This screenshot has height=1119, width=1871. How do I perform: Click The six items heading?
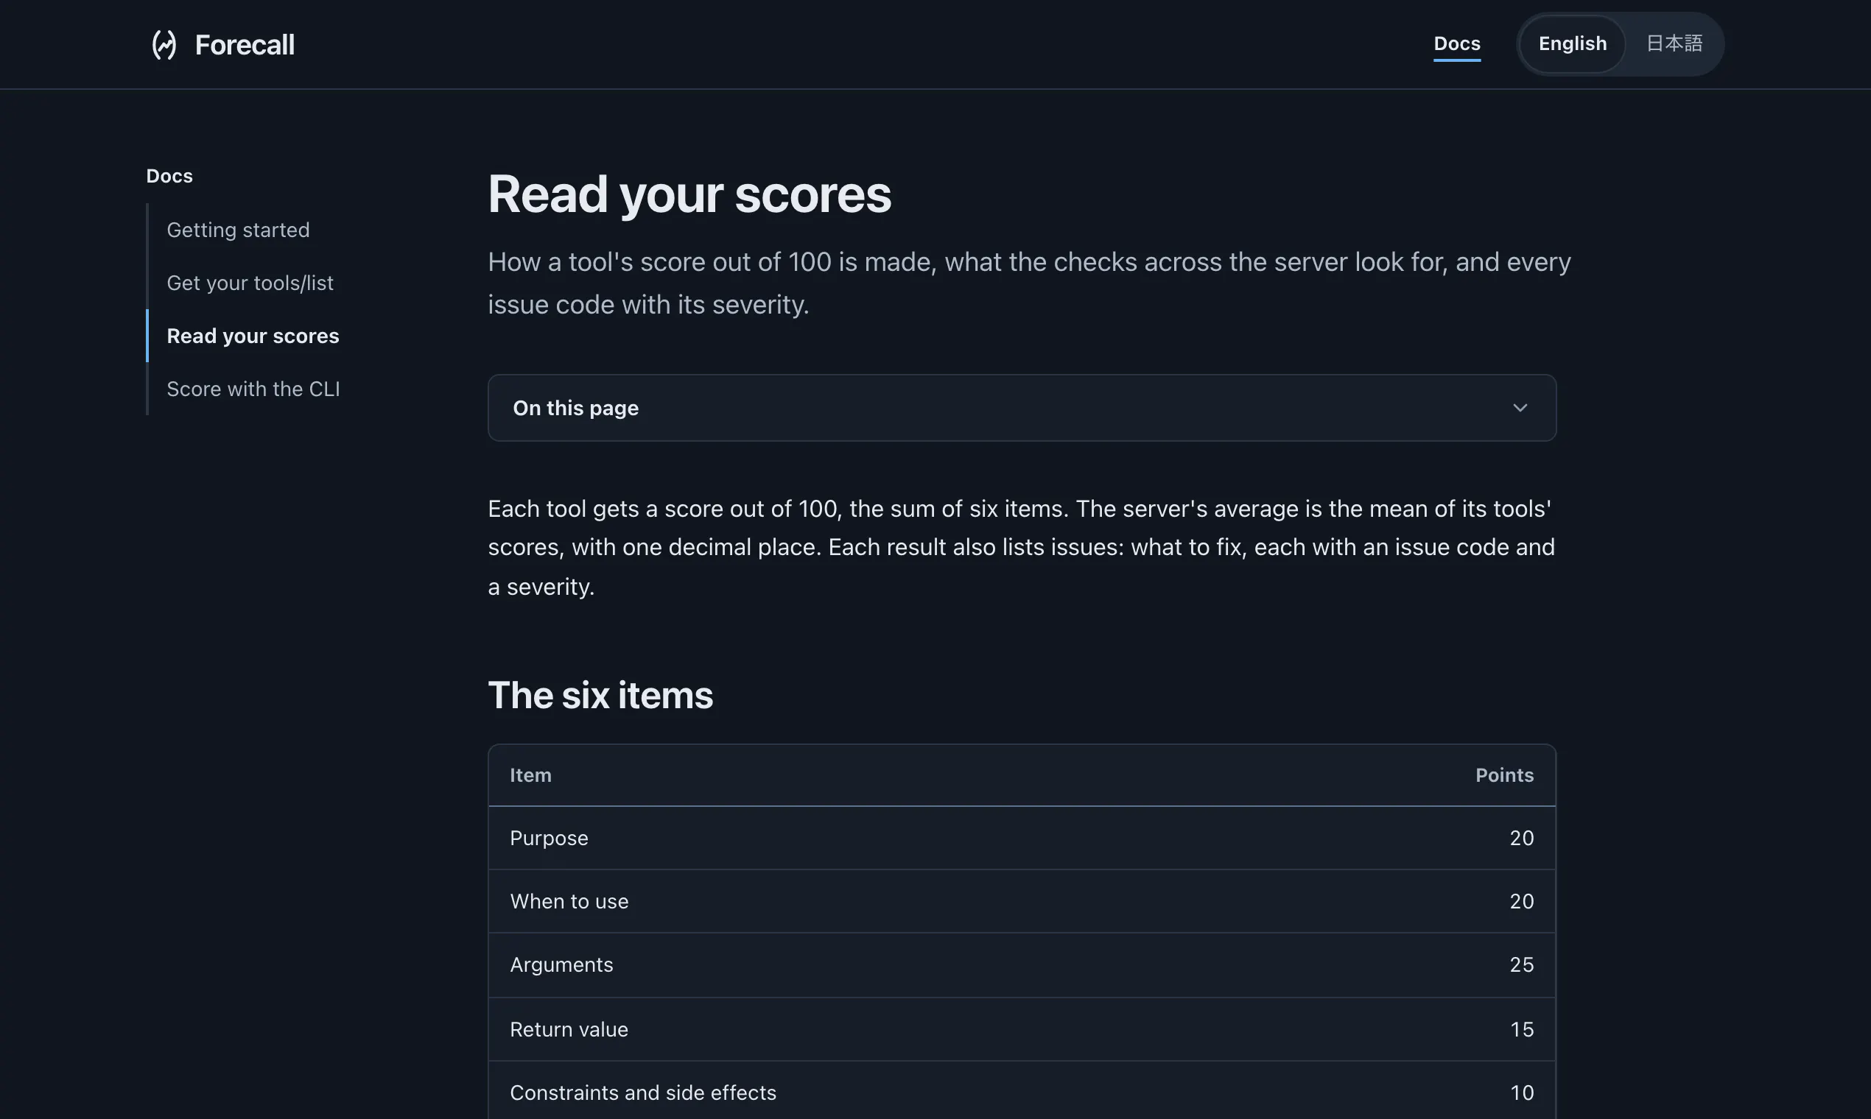point(600,694)
